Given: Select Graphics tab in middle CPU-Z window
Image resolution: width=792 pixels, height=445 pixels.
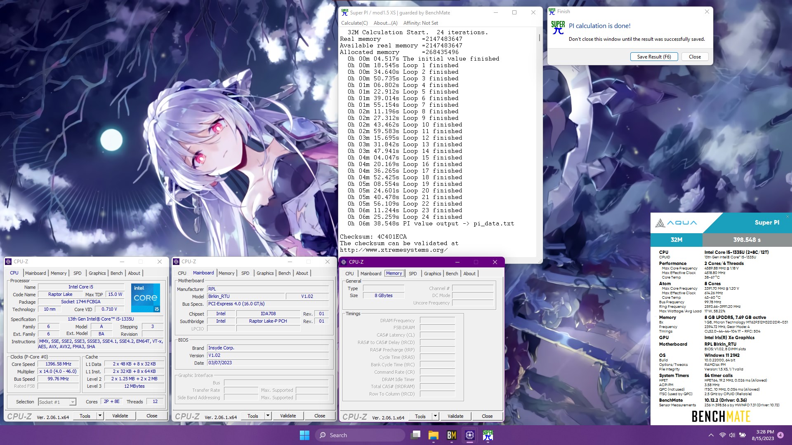Looking at the screenshot, I should pos(265,273).
